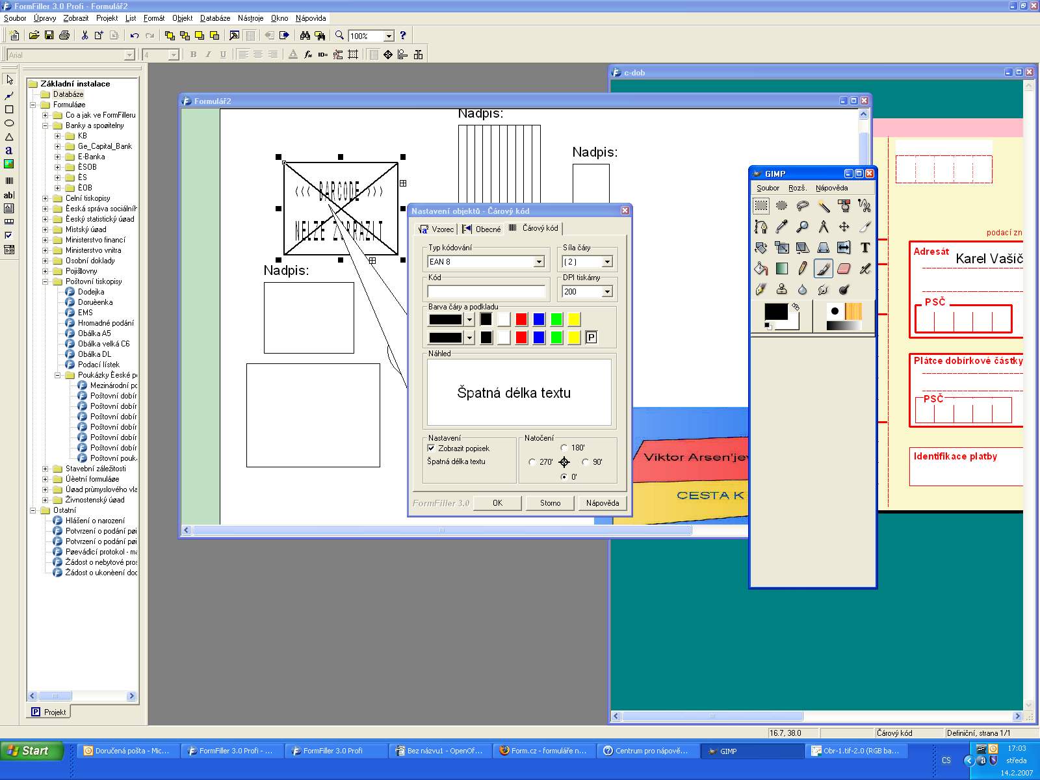Select 0° rotation radio button

click(x=564, y=476)
